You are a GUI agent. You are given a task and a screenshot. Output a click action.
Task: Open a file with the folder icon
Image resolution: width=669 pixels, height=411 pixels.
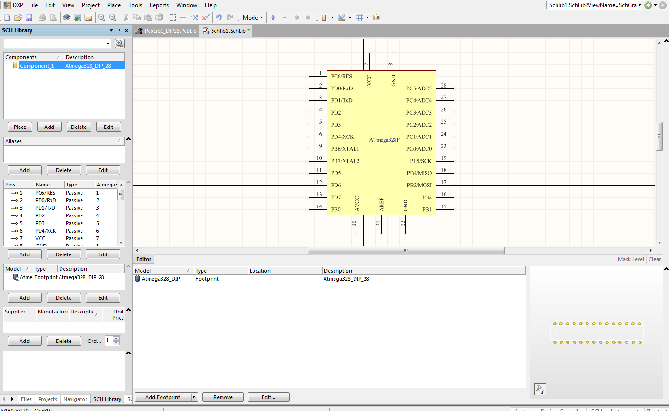[18, 18]
